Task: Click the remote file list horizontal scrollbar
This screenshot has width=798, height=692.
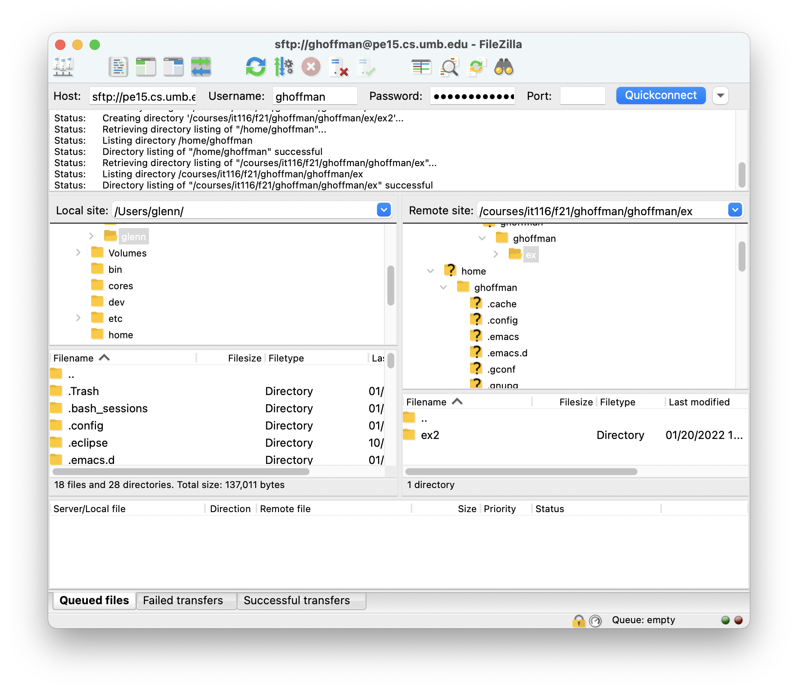Action: tap(521, 472)
